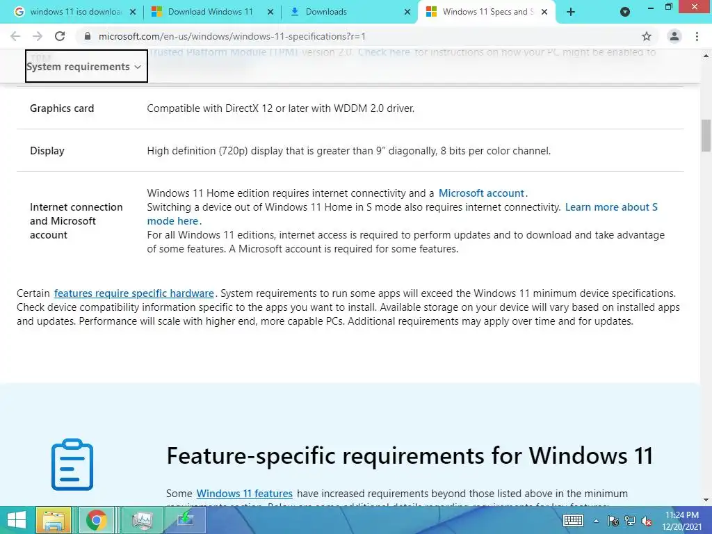Screen dimensions: 712x534
Task: Click the Chrome taskbar icon
Action: [x=96, y=520]
